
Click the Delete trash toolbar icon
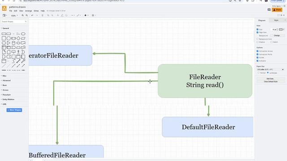point(42,16)
